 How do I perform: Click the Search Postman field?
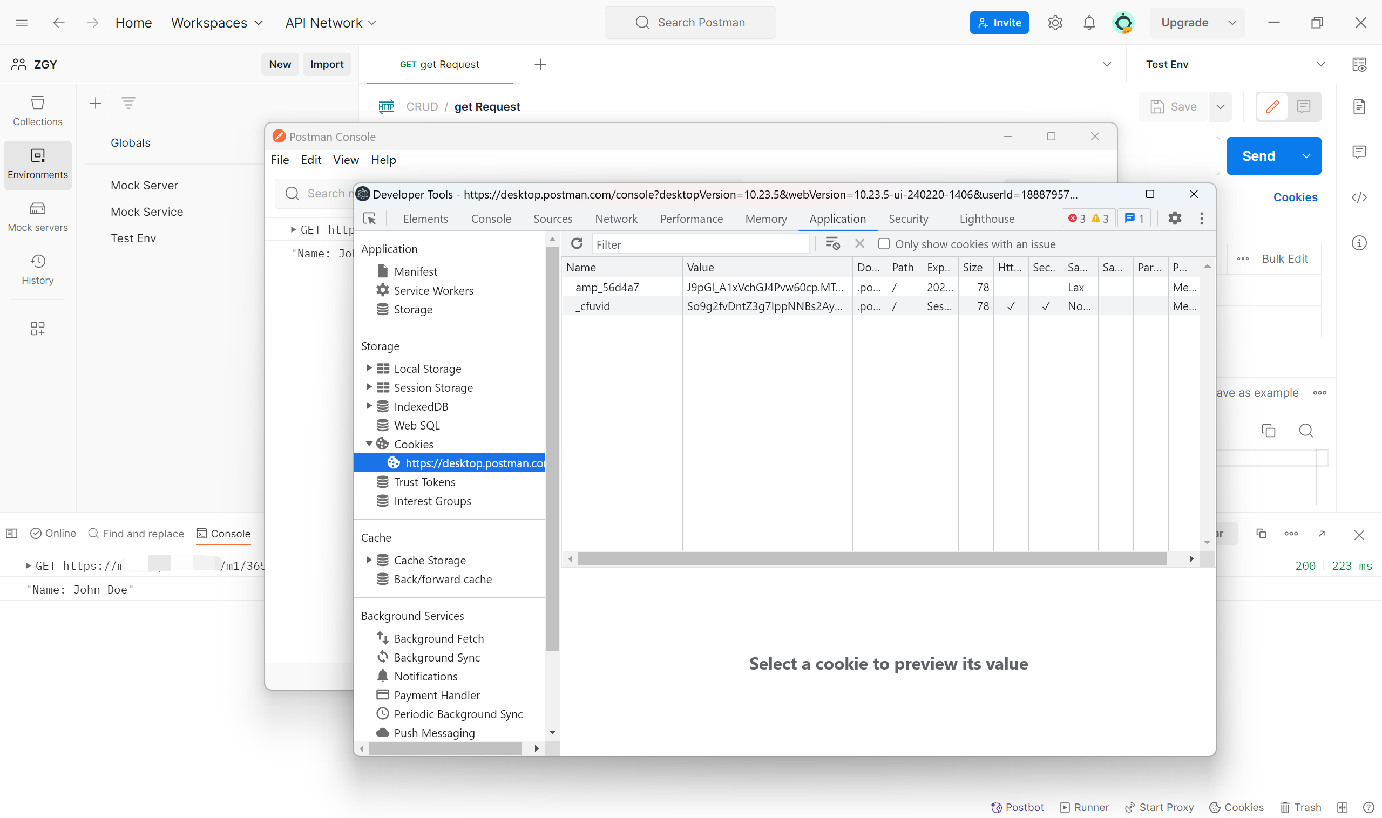pyautogui.click(x=690, y=23)
